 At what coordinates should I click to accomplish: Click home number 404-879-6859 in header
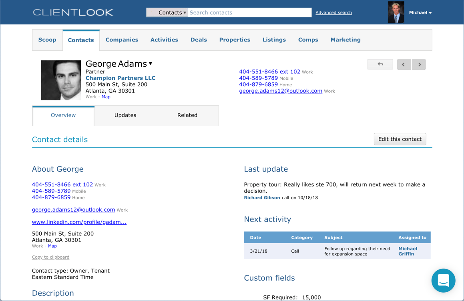(x=258, y=84)
